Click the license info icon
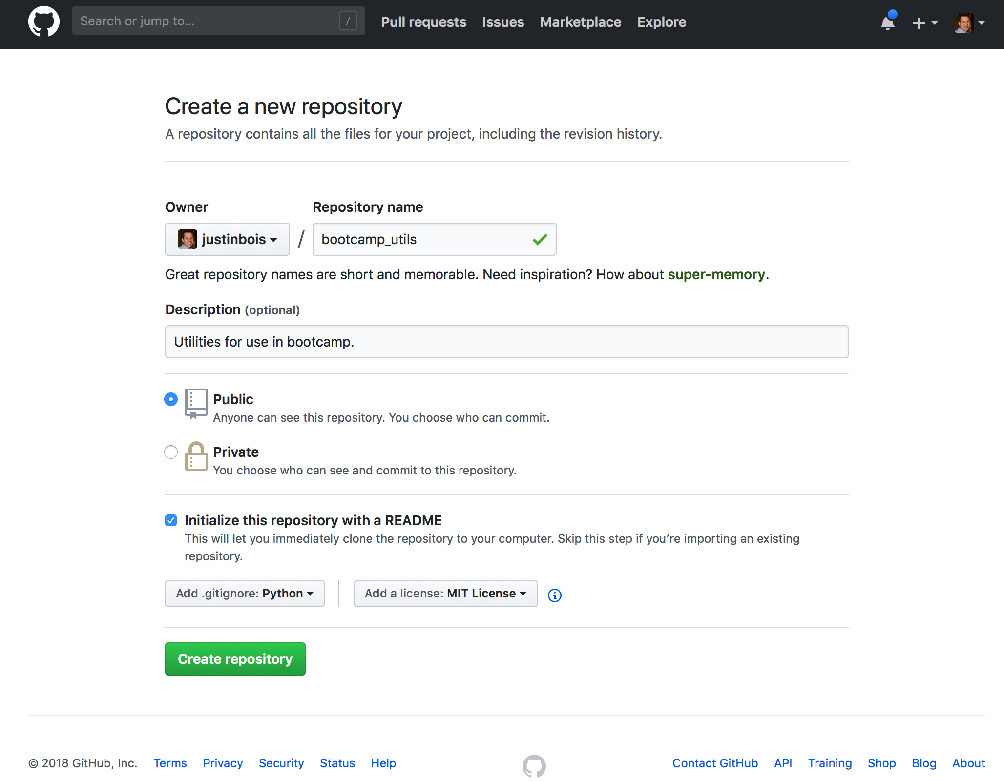 coord(554,595)
